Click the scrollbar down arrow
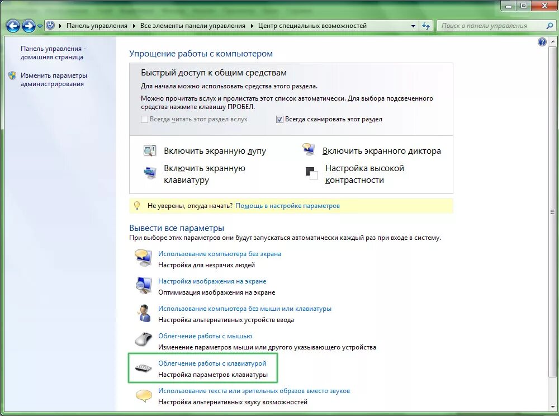Image resolution: width=559 pixels, height=416 pixels. click(553, 406)
